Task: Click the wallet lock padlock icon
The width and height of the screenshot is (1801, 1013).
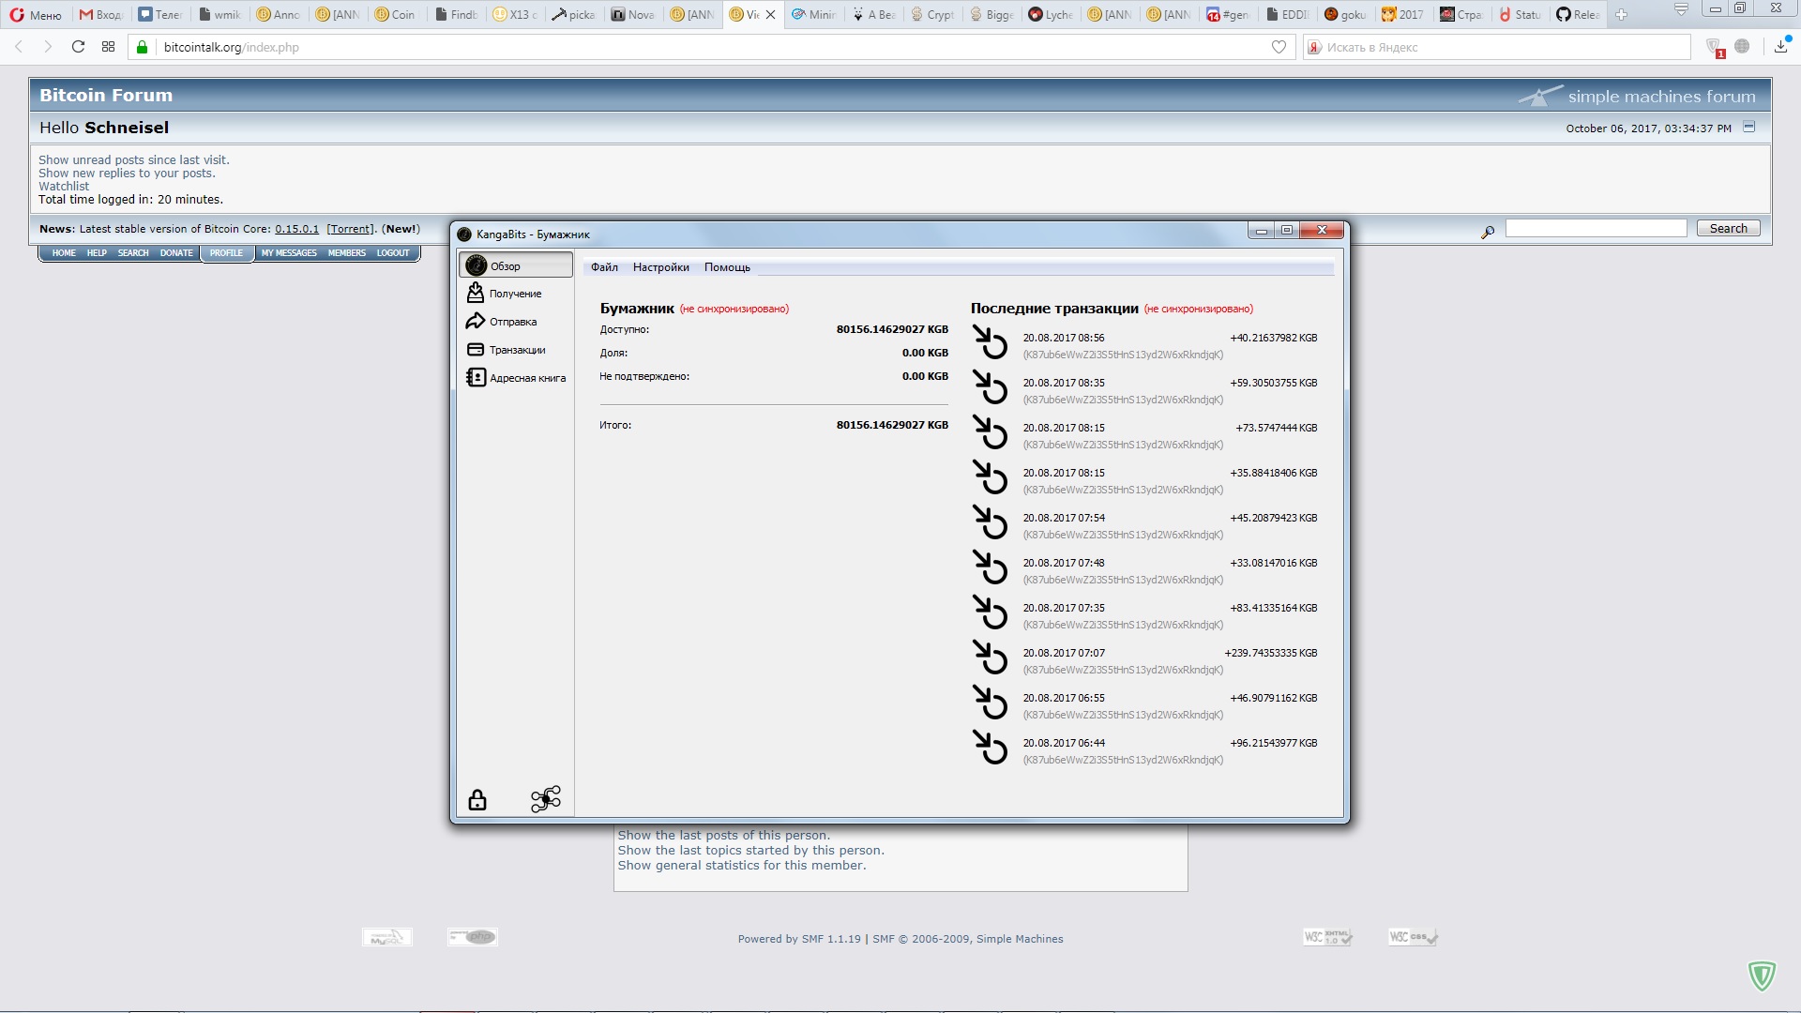Action: [x=477, y=800]
